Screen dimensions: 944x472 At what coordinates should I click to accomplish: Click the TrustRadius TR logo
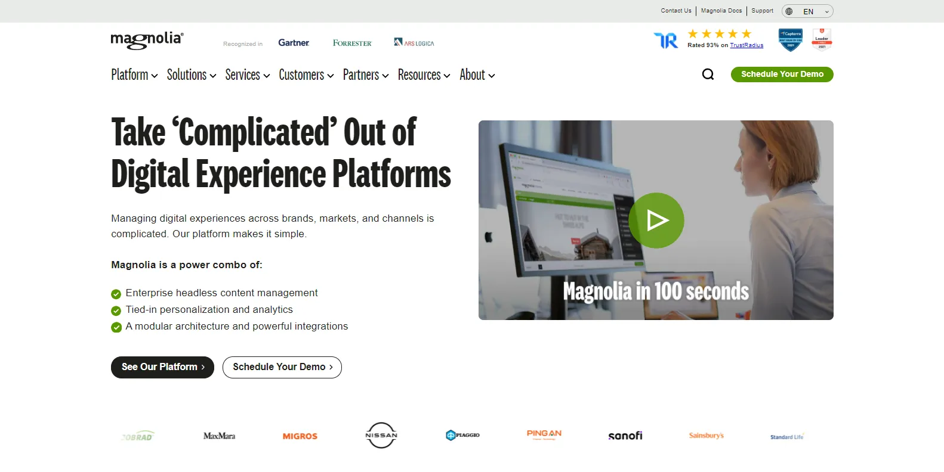pyautogui.click(x=666, y=41)
